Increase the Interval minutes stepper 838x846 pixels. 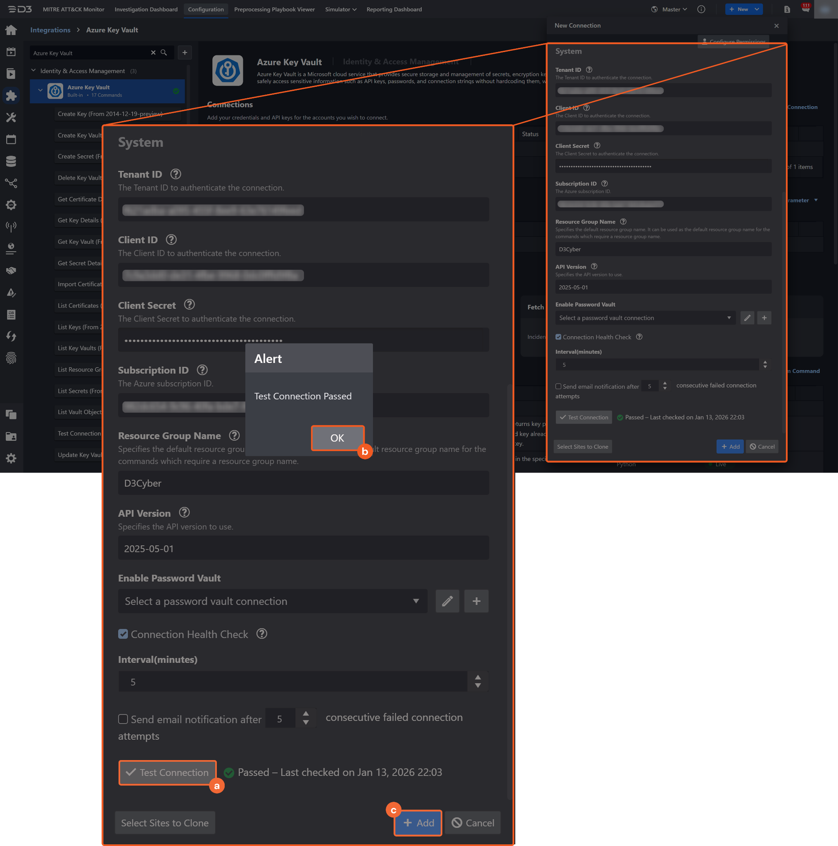pos(478,677)
